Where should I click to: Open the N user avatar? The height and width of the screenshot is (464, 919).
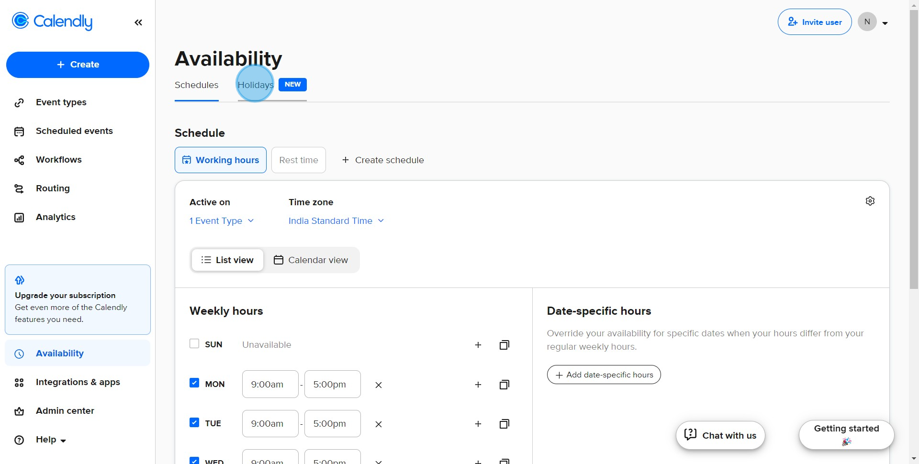pyautogui.click(x=867, y=22)
